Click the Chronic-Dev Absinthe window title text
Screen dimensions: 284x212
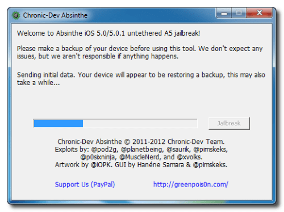55,15
